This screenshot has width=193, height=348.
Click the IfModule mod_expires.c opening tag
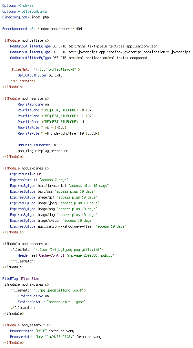(26, 168)
